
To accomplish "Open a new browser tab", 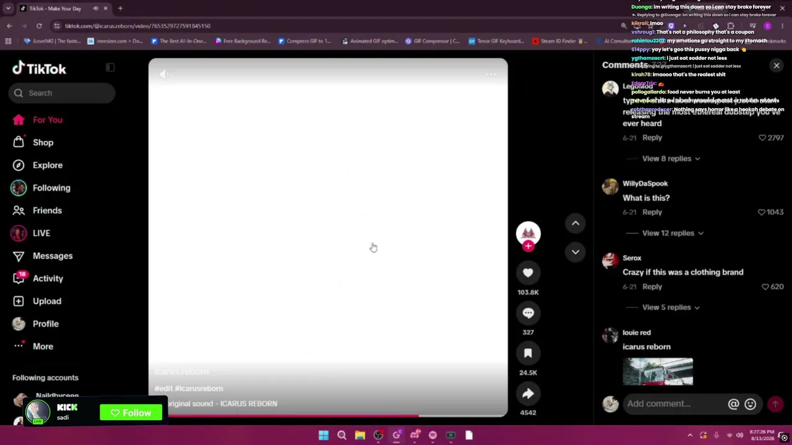I will [x=120, y=8].
